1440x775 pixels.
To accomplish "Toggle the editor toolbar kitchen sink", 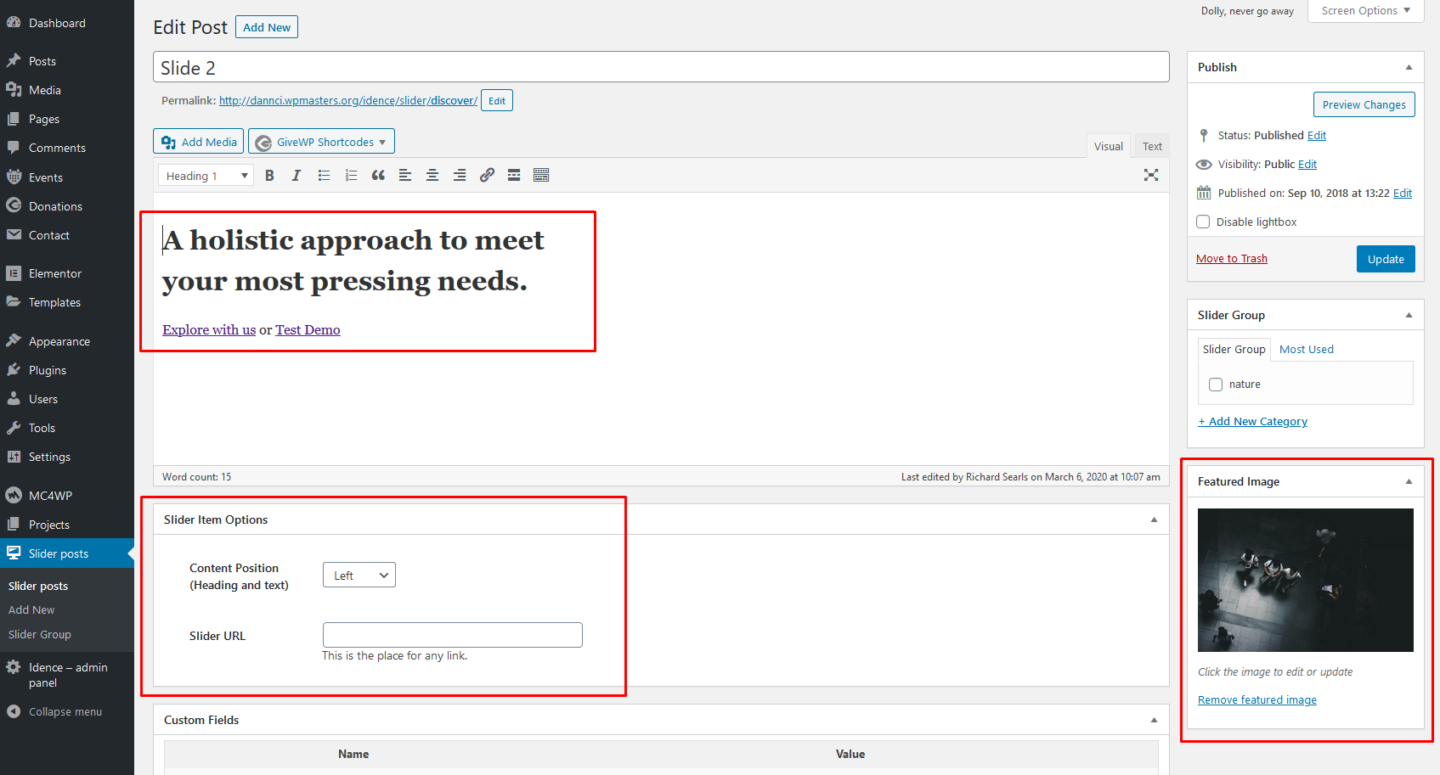I will [541, 176].
